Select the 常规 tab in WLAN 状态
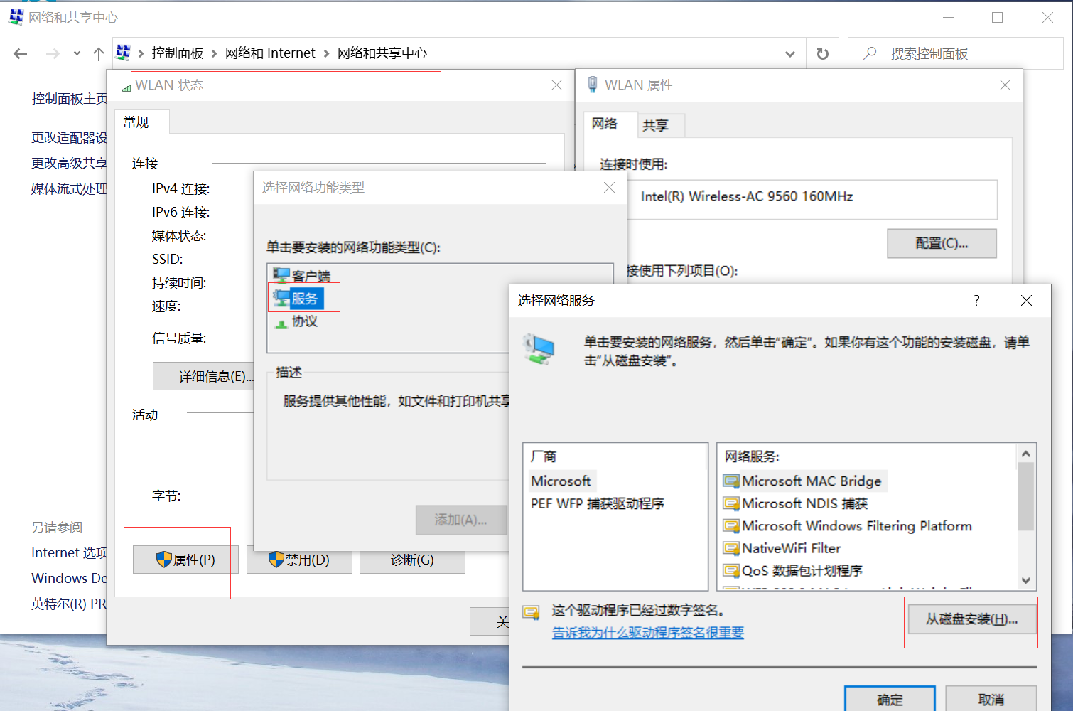The width and height of the screenshot is (1073, 711). pyautogui.click(x=135, y=122)
